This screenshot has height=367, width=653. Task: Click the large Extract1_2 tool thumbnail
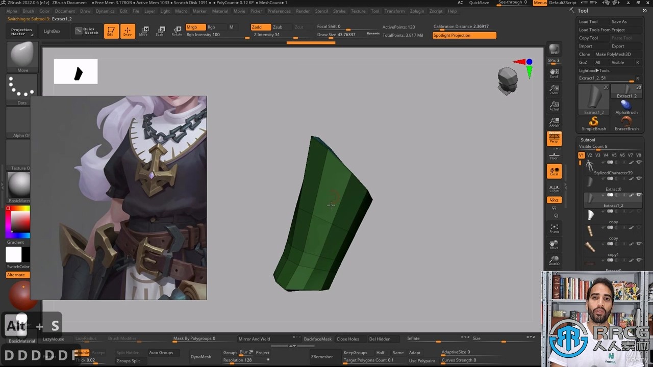click(x=594, y=99)
